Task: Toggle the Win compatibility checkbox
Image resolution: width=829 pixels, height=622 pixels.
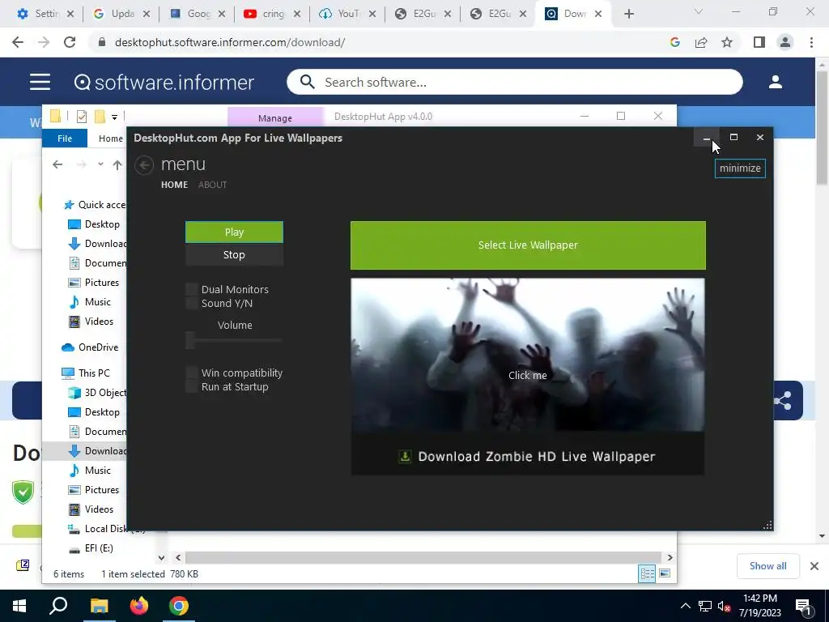Action: 191,373
